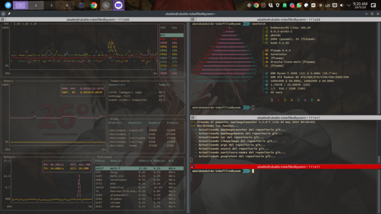The width and height of the screenshot is (381, 214).
Task: Pin window on all desktops
Action: tap(9, 14)
